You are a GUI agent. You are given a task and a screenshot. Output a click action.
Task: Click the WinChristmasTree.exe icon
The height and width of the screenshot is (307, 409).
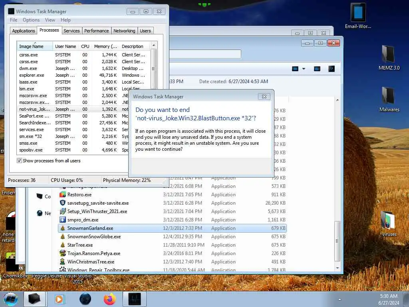[x=63, y=261]
